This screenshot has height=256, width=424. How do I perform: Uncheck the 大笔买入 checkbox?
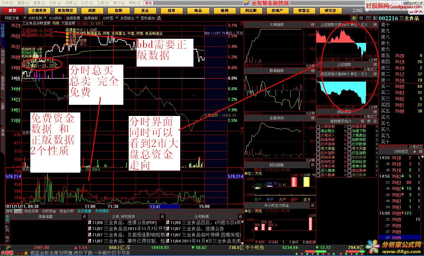coord(318,136)
